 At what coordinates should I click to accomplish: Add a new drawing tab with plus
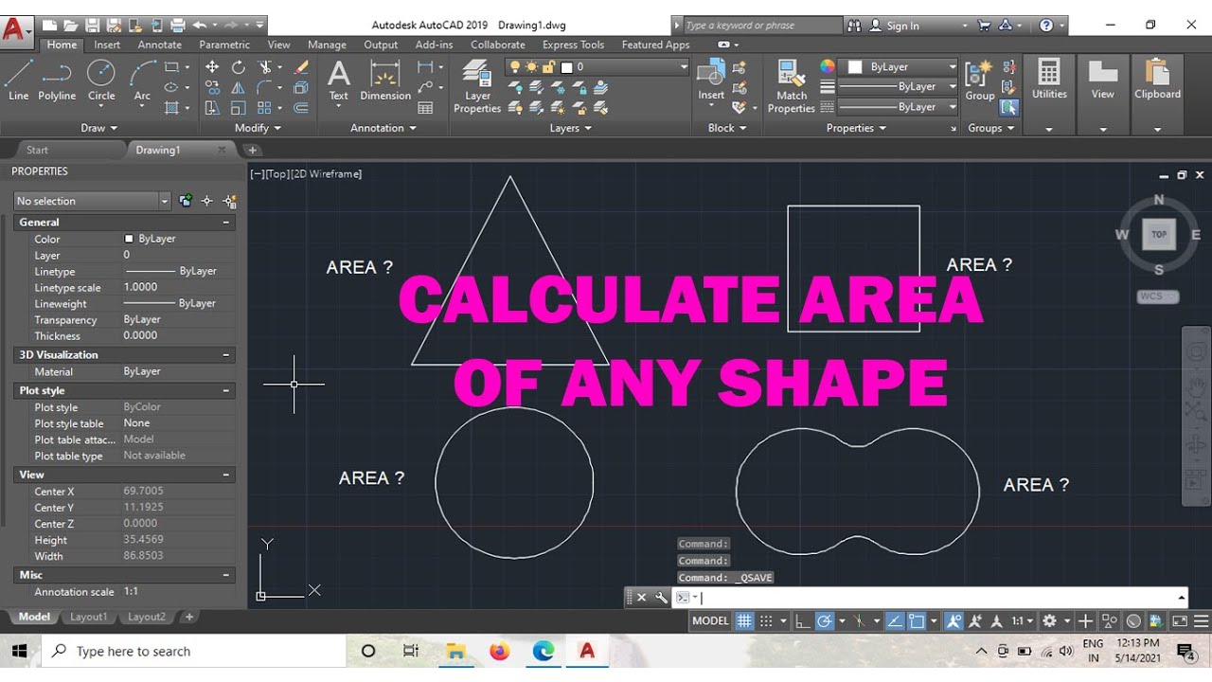252,150
